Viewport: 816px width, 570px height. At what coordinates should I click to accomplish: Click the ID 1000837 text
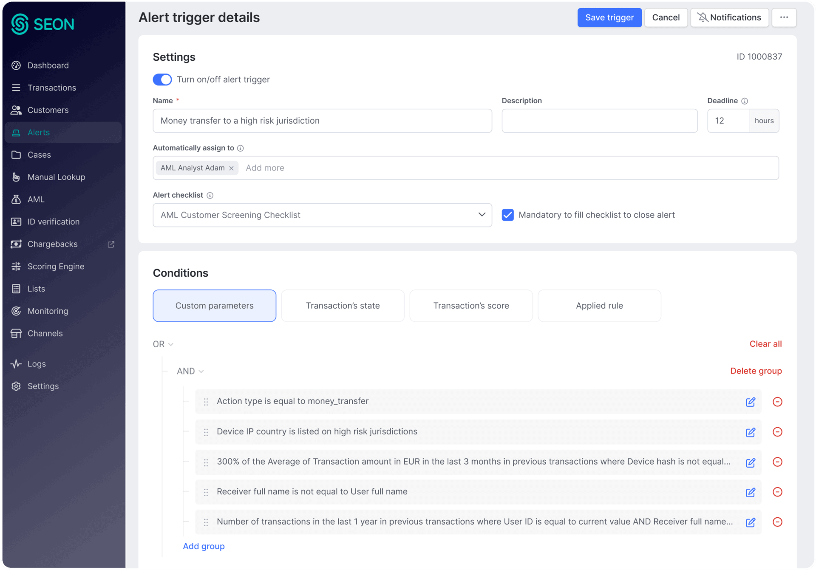point(759,57)
